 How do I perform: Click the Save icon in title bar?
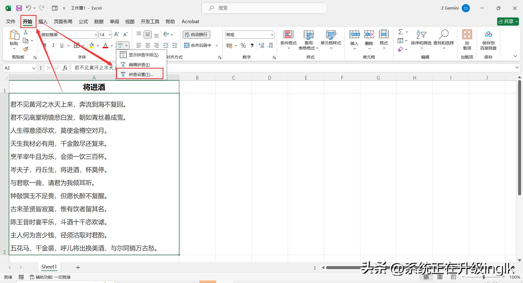tap(19, 8)
